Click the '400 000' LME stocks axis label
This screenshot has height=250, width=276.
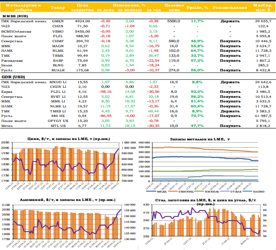(144, 142)
